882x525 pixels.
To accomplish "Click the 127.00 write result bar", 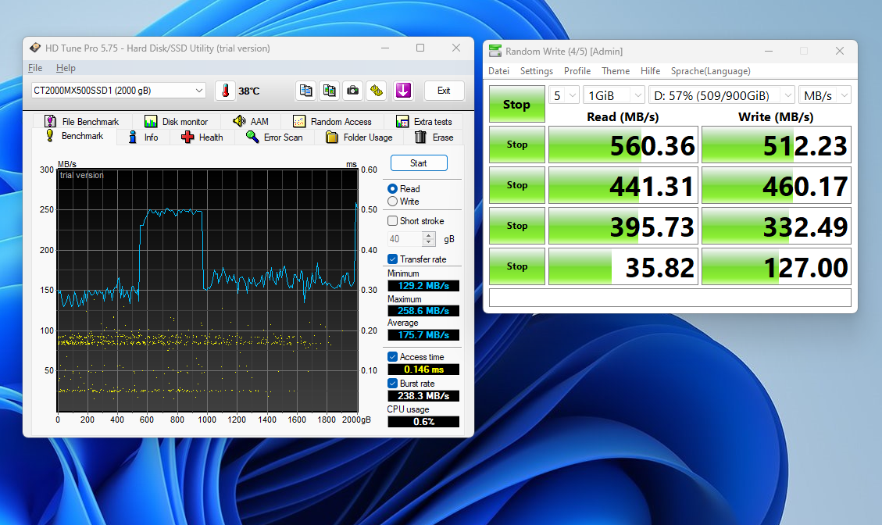I will [777, 266].
